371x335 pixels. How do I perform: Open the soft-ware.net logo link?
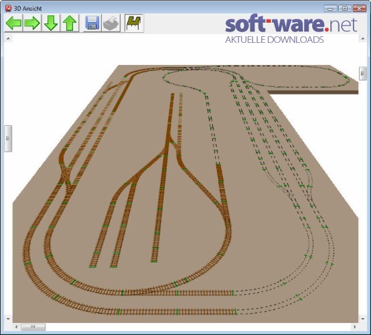pos(291,24)
